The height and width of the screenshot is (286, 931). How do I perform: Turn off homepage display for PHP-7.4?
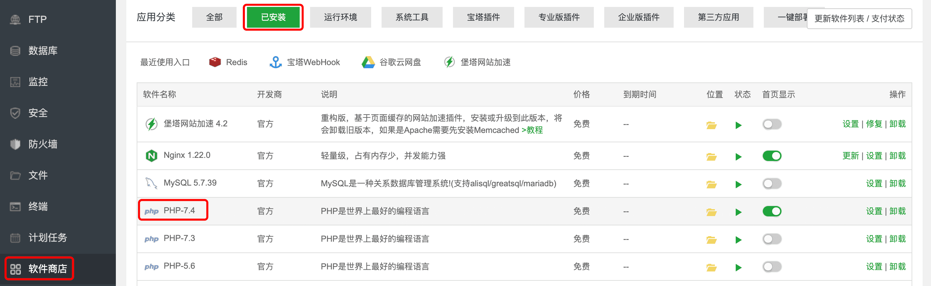[x=772, y=211]
